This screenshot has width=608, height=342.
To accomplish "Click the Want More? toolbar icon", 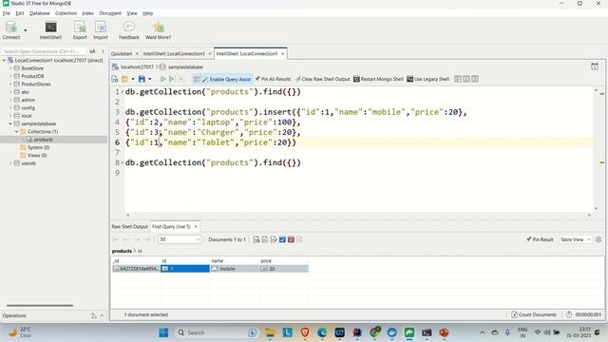I will tap(158, 30).
